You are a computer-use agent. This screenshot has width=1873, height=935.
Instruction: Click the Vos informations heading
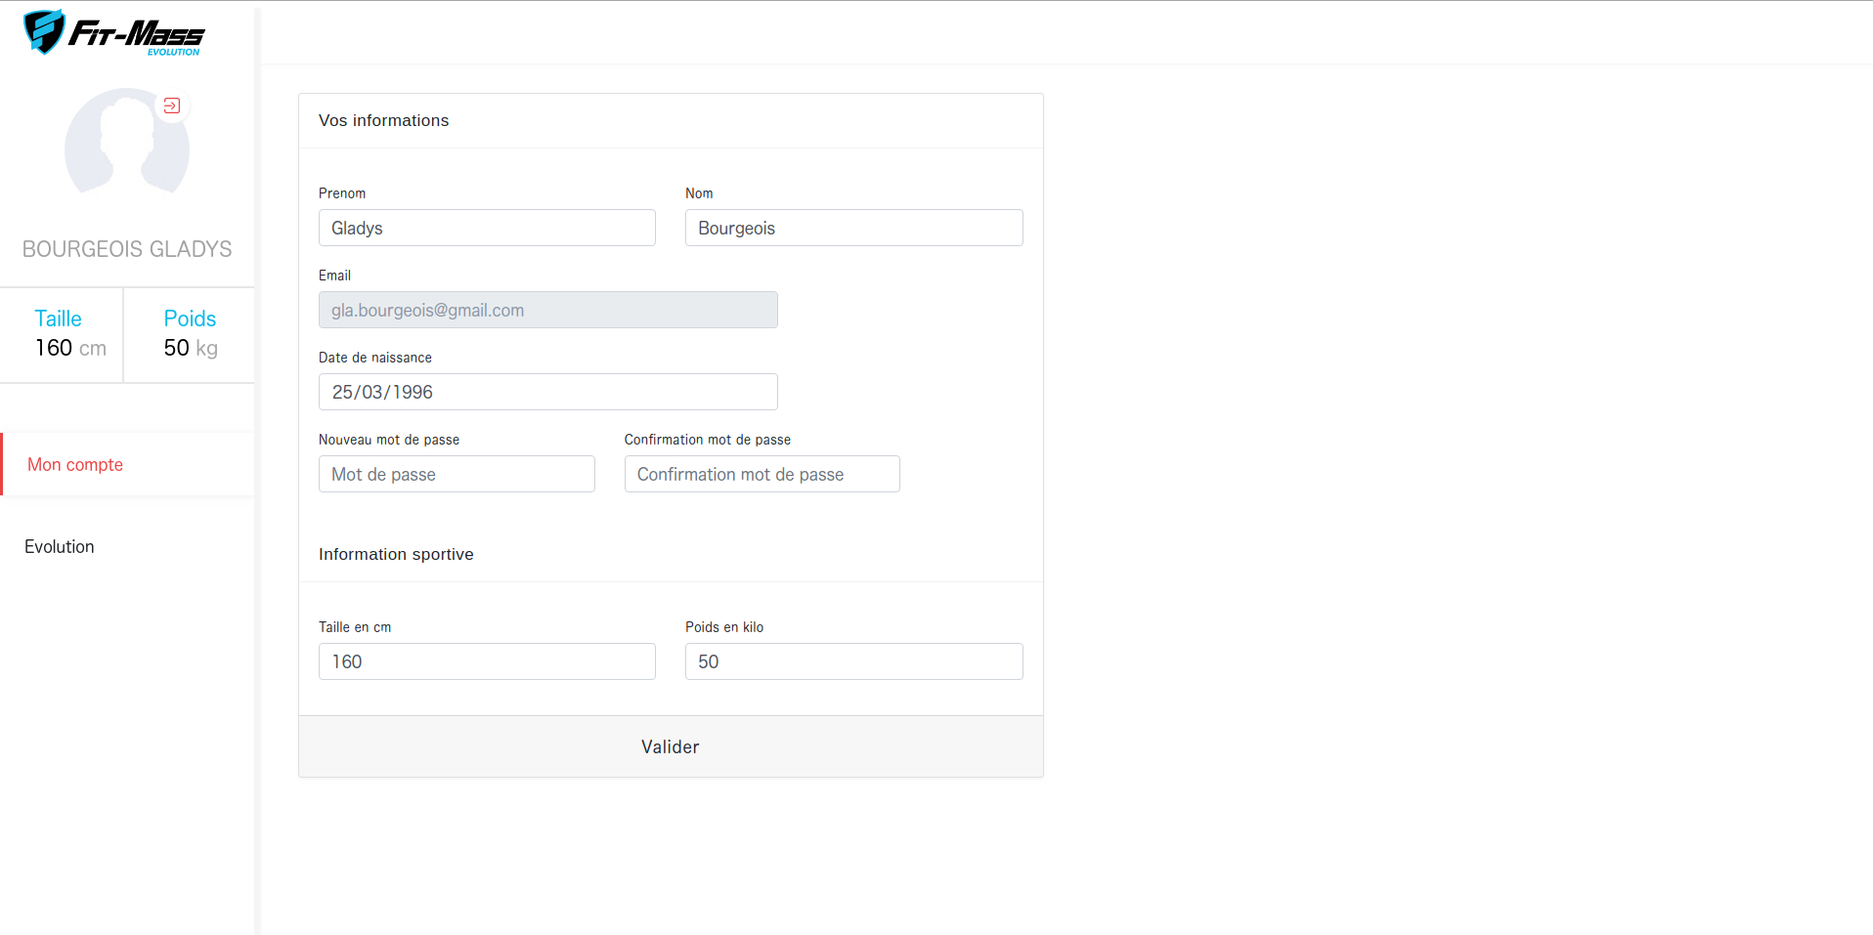[x=383, y=120]
